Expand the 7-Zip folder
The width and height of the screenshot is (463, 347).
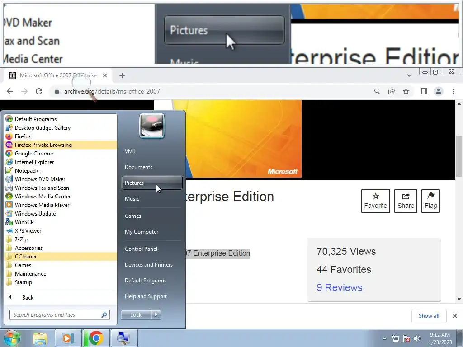61,239
